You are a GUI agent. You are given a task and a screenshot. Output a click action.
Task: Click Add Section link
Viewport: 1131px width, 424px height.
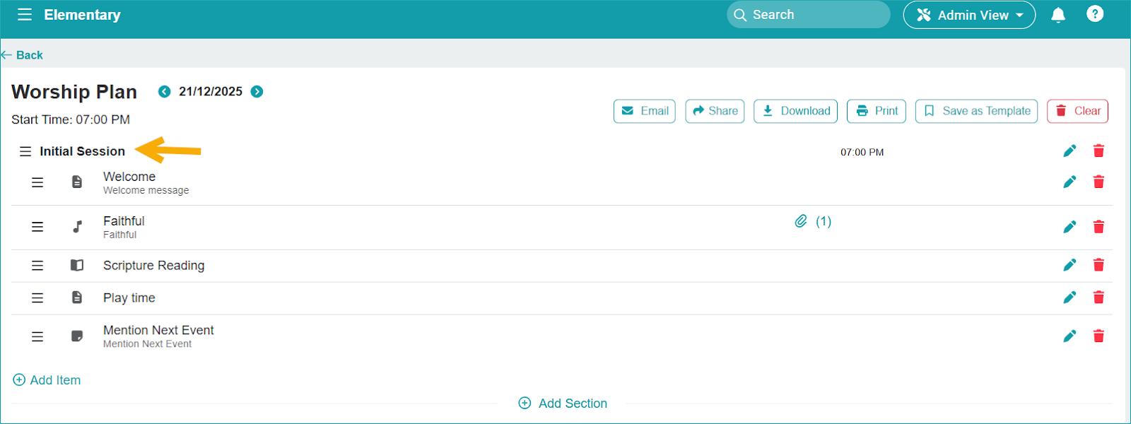[563, 404]
